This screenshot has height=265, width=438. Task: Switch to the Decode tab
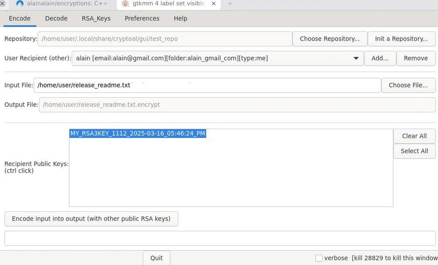pyautogui.click(x=56, y=18)
